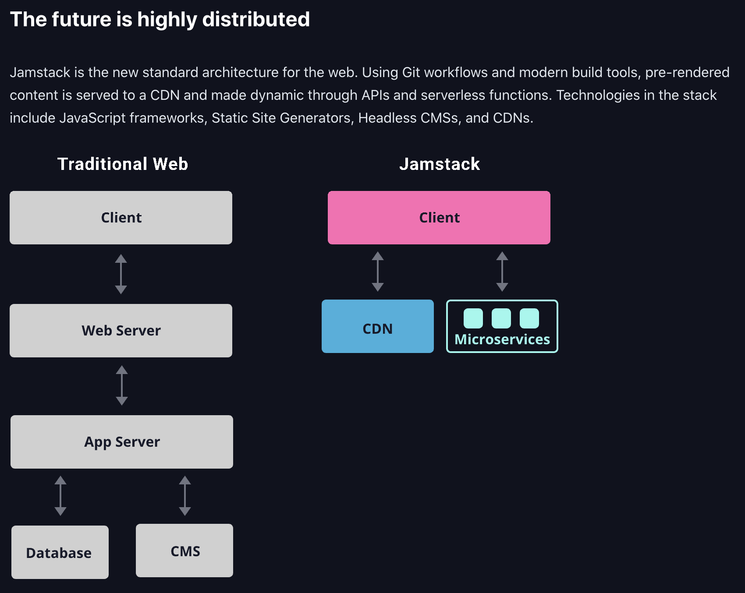Select the Database box
This screenshot has width=745, height=593.
60,552
